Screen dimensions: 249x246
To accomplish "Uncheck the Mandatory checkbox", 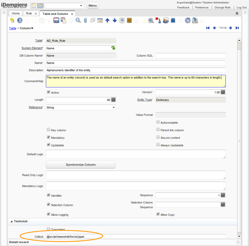I will (x=48, y=137).
